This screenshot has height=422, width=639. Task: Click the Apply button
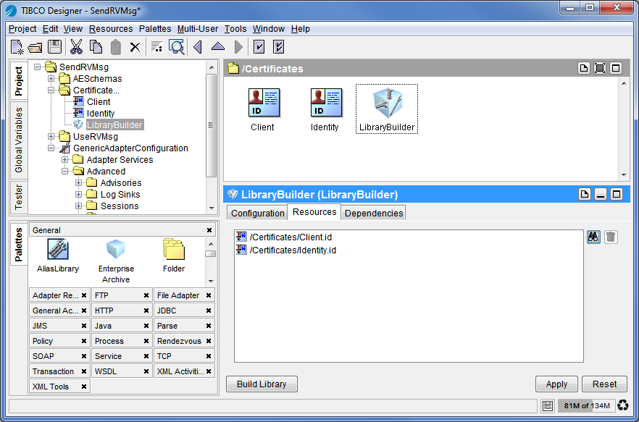coord(556,384)
